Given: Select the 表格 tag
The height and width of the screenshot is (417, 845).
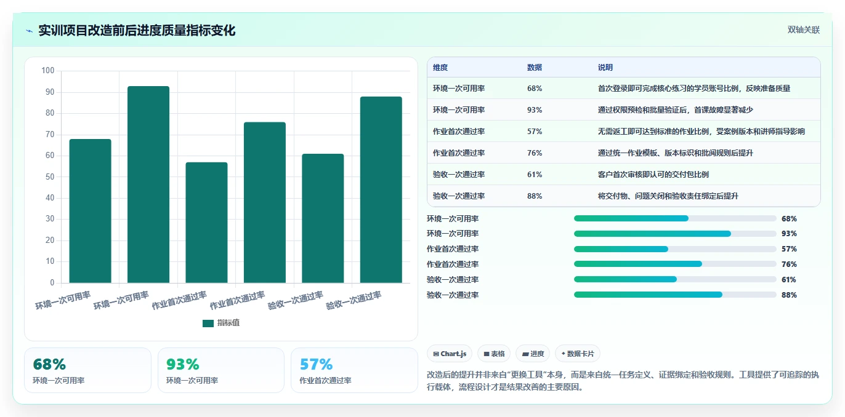Looking at the screenshot, I should [x=494, y=354].
